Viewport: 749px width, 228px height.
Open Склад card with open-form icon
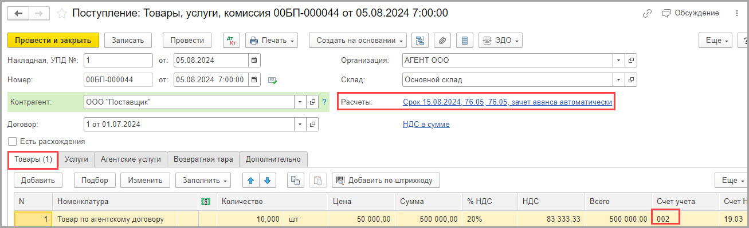(x=630, y=79)
